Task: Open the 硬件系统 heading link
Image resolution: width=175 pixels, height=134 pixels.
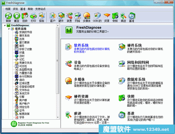Action: point(134,45)
